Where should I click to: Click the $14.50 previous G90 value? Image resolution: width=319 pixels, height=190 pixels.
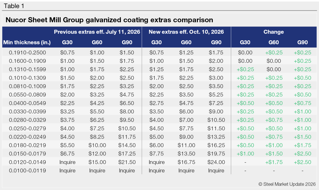click(x=127, y=145)
